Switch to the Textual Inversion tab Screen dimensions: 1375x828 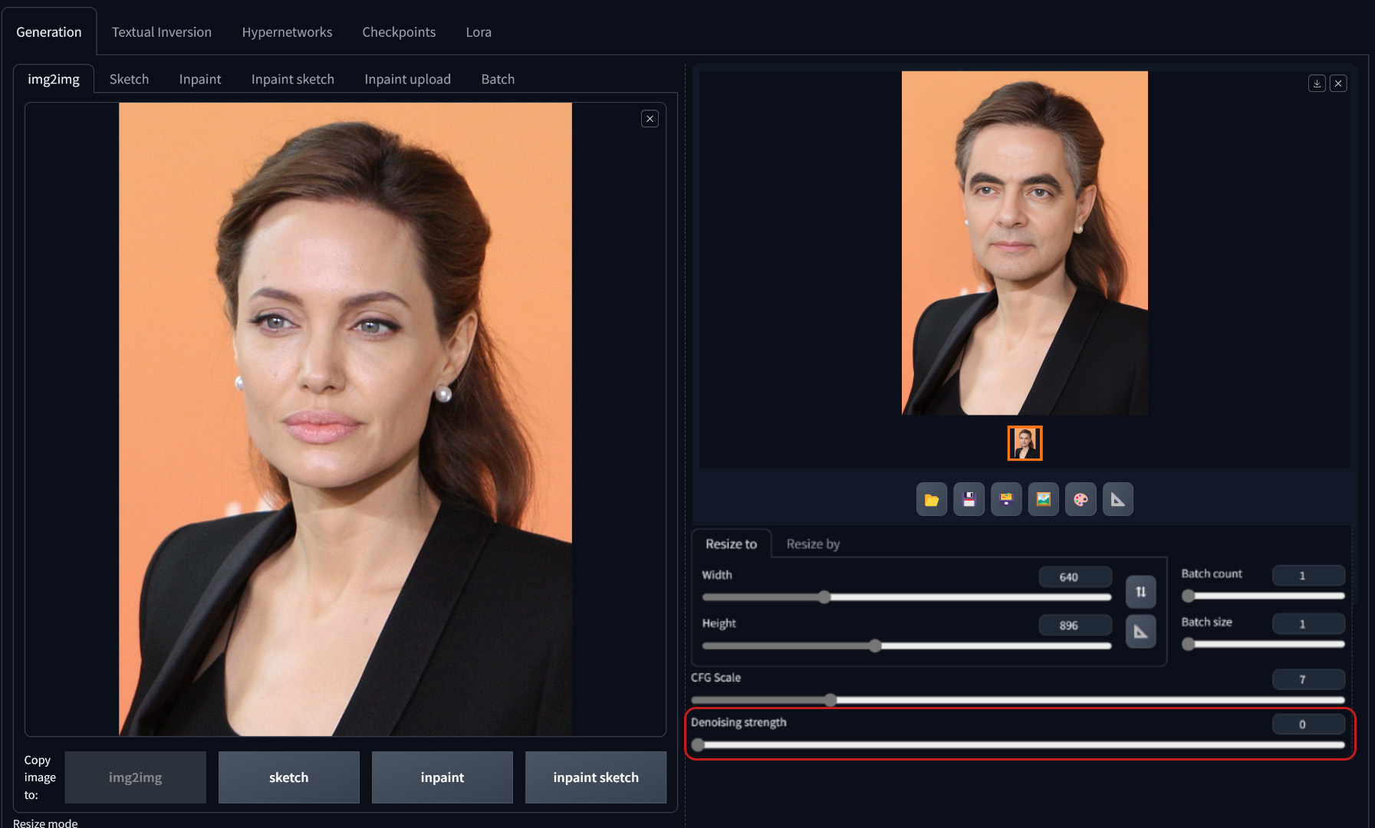tap(162, 32)
